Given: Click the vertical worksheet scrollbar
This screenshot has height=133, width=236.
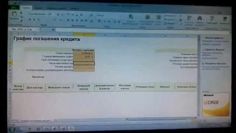Looking at the screenshot, I should [199, 75].
